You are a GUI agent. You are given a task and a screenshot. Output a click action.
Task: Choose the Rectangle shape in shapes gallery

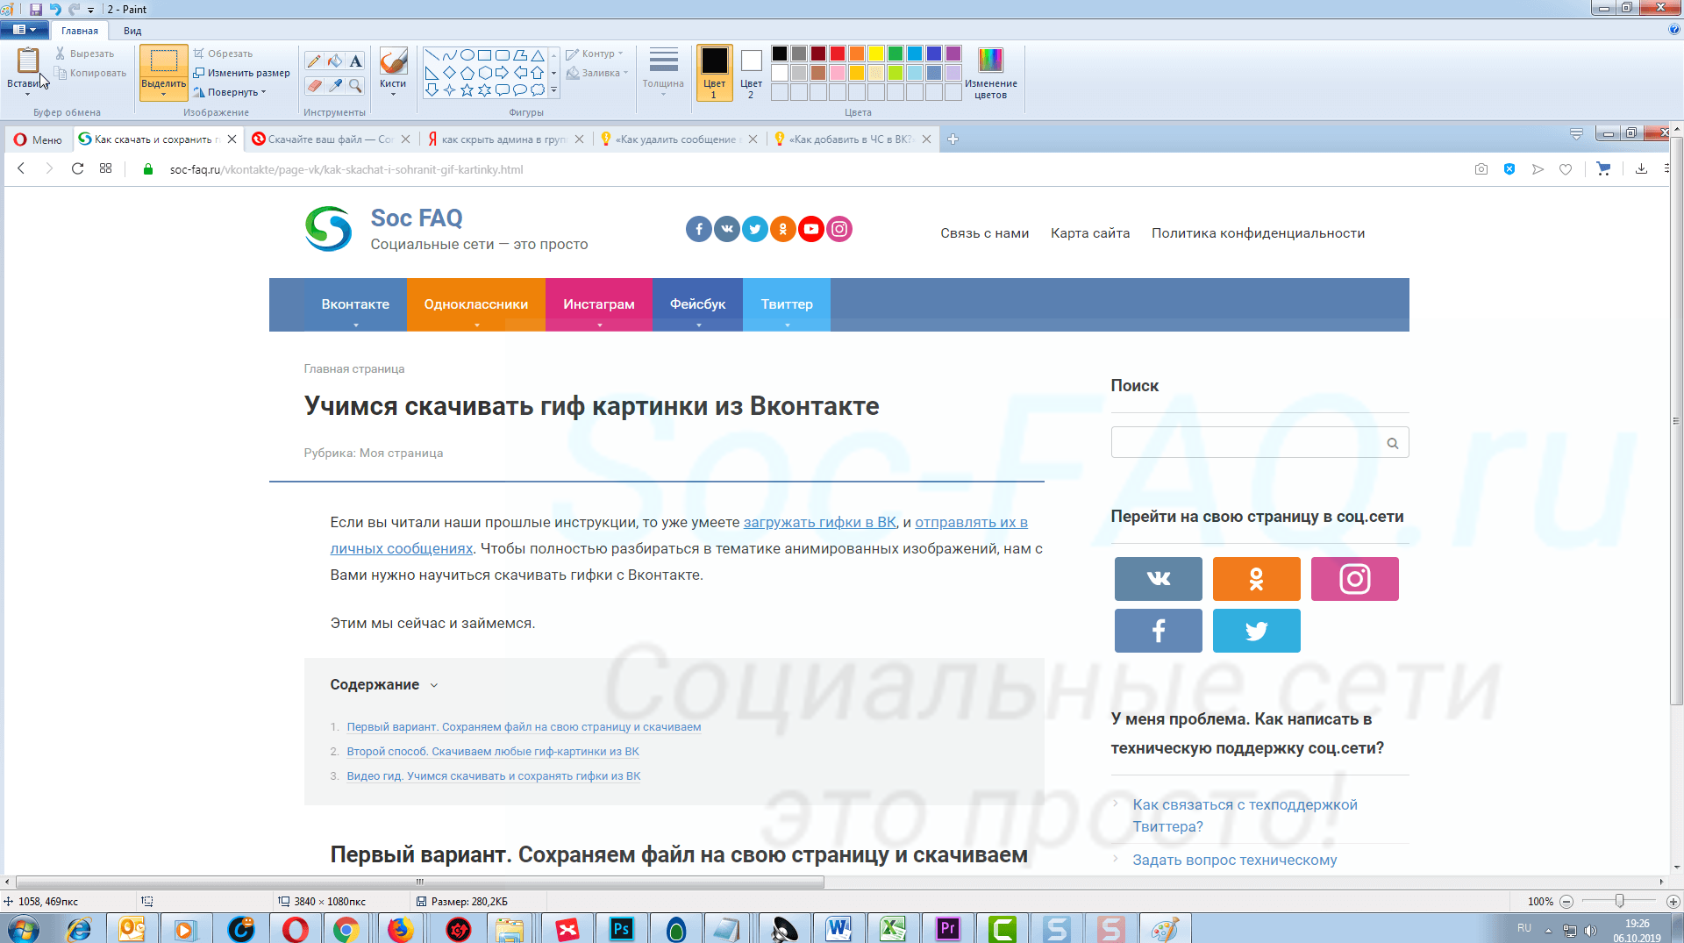point(485,54)
